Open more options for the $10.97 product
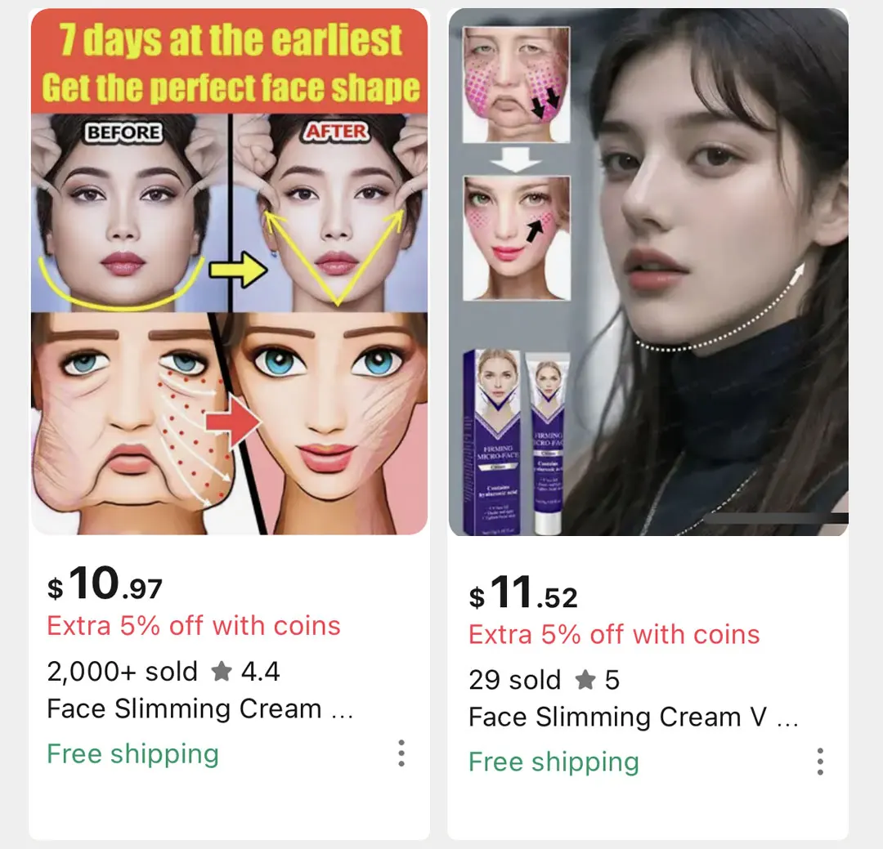The image size is (883, 849). pyautogui.click(x=401, y=753)
